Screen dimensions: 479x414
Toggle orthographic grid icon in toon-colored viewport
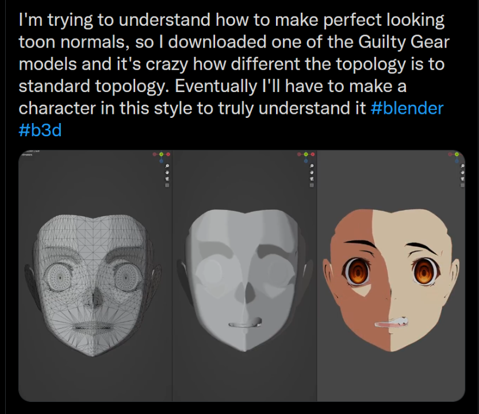tap(462, 185)
